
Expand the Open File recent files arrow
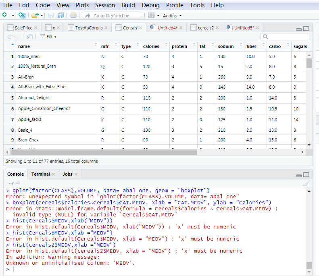42,16
